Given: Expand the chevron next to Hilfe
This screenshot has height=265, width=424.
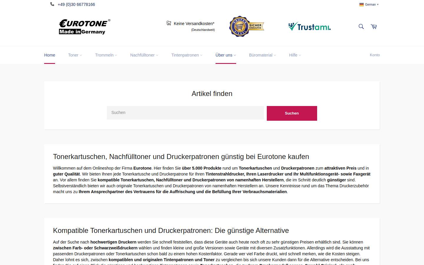Looking at the screenshot, I should tap(300, 55).
